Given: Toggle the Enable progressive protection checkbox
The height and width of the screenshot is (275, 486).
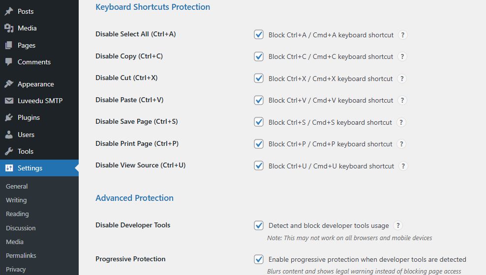Looking at the screenshot, I should (259, 259).
